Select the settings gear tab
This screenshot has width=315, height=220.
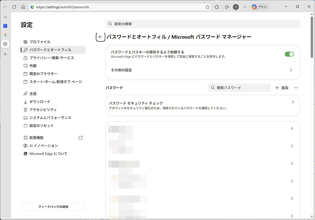click(x=5, y=44)
